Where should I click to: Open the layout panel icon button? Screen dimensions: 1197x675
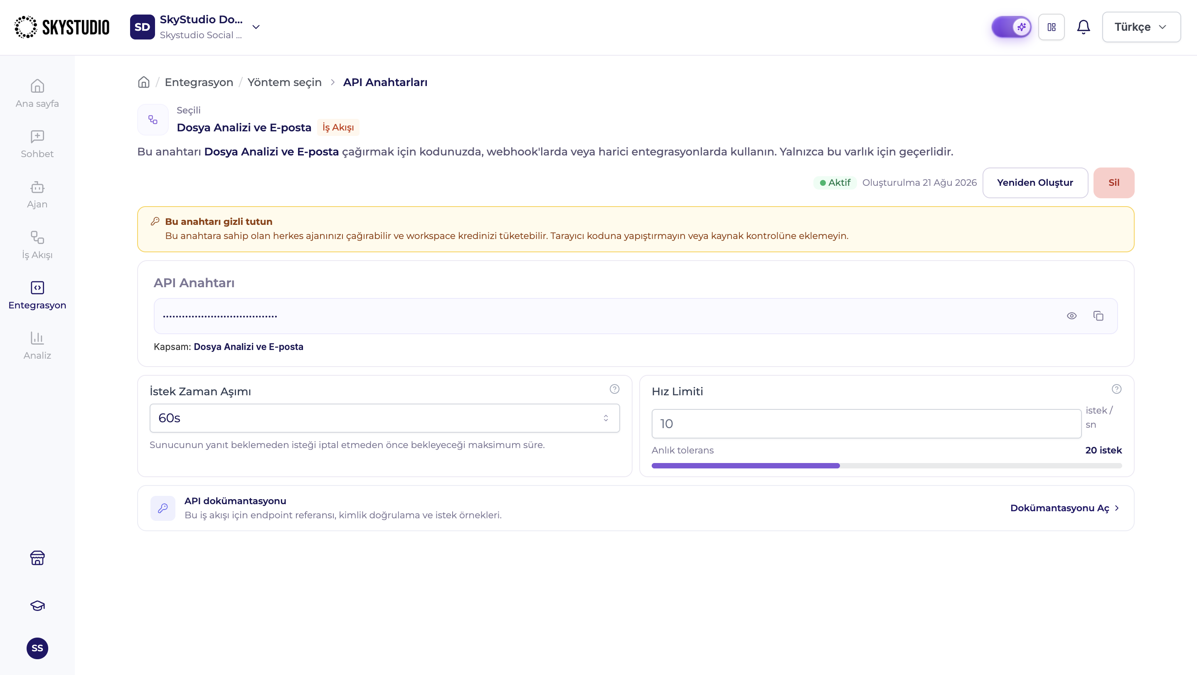click(1052, 27)
